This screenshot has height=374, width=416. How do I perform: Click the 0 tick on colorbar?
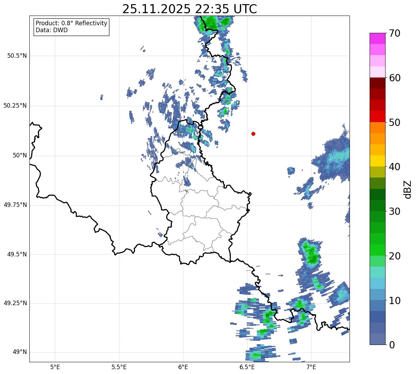392,345
